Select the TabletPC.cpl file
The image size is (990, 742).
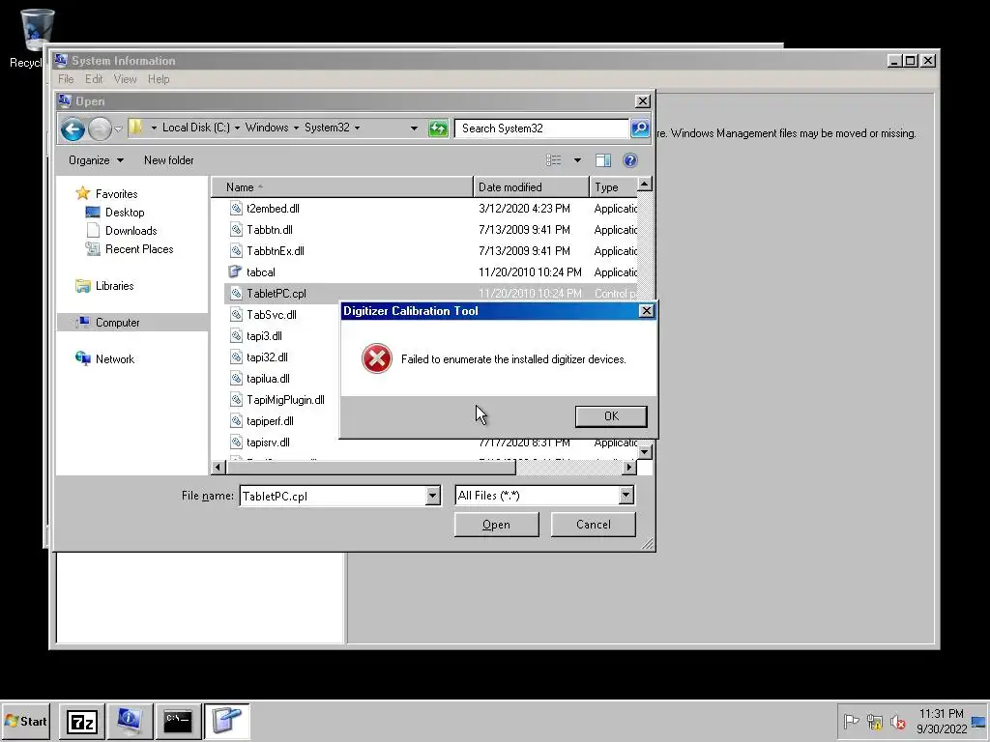coord(276,294)
